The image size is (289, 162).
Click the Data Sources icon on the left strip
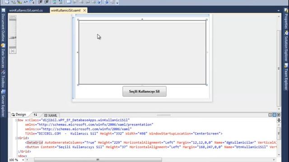click(x=3, y=45)
